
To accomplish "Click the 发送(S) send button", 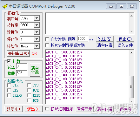I will coord(105,39).
